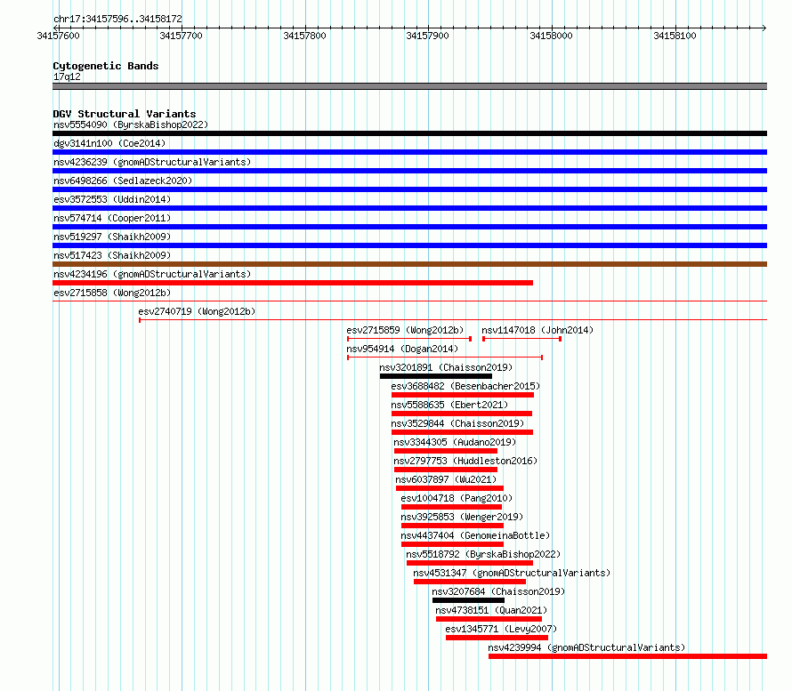This screenshot has height=691, width=792.
Task: Click the nsv3344305 (Audano2019) label
Action: 455,442
